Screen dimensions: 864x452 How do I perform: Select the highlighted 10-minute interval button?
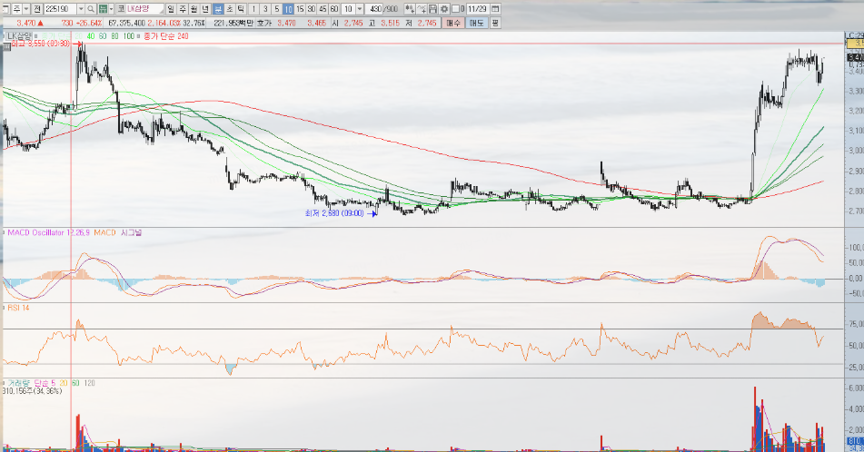tap(288, 9)
